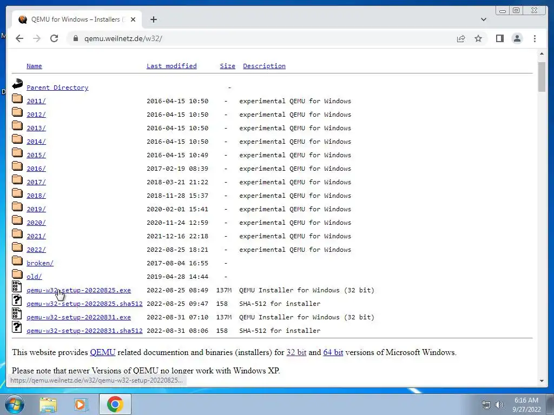The width and height of the screenshot is (554, 415).
Task: Open the Chrome profile avatar icon
Action: (x=517, y=38)
